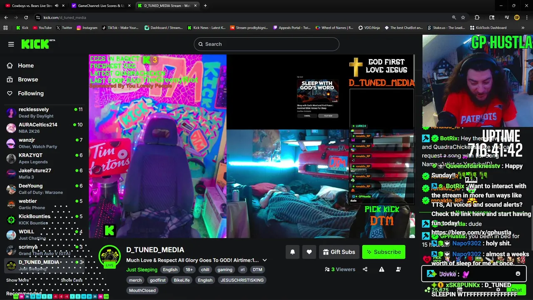Viewport: 533px width, 300px height.
Task: Open the Chrome three-dot menu
Action: (527, 17)
